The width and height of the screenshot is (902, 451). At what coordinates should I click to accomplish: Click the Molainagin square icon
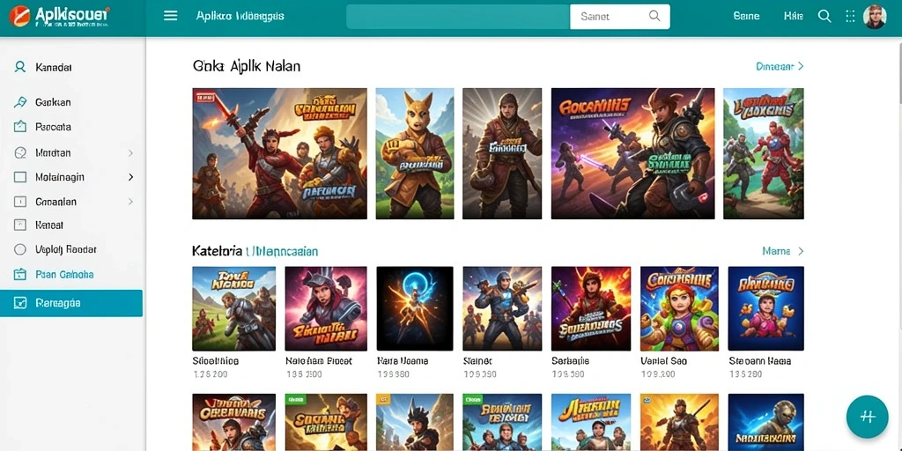(x=20, y=177)
